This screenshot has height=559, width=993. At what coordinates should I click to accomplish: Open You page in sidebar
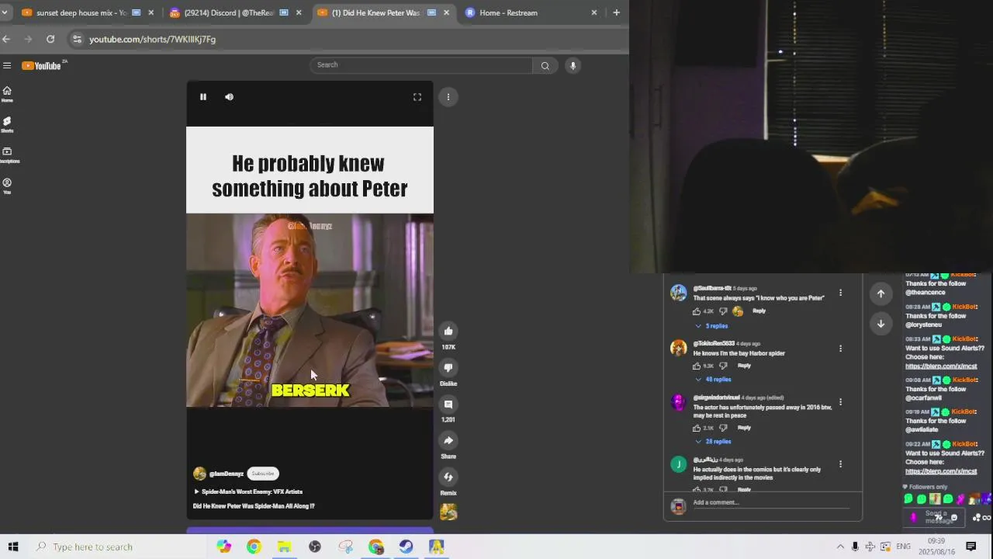point(7,186)
